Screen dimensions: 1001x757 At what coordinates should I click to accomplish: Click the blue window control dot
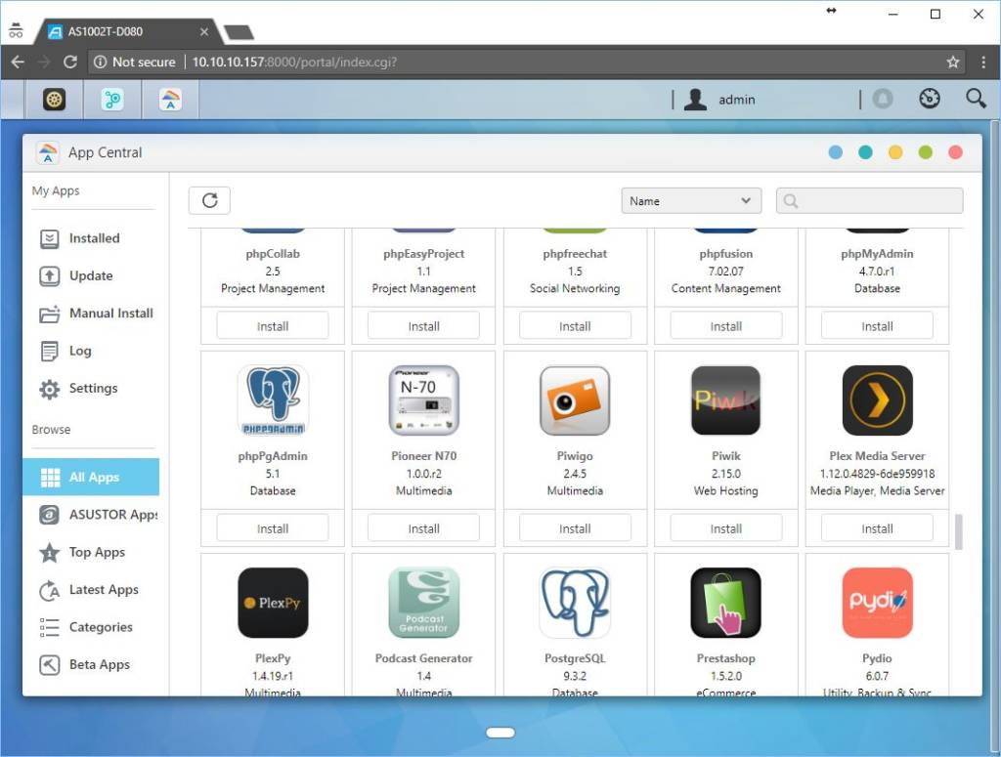(836, 152)
